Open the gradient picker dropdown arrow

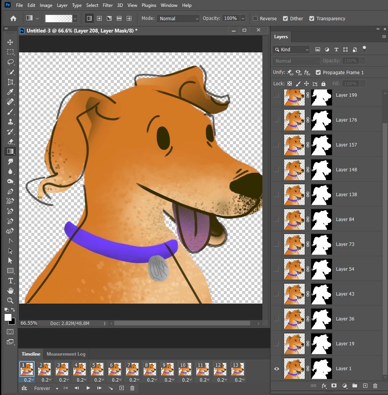(x=75, y=18)
